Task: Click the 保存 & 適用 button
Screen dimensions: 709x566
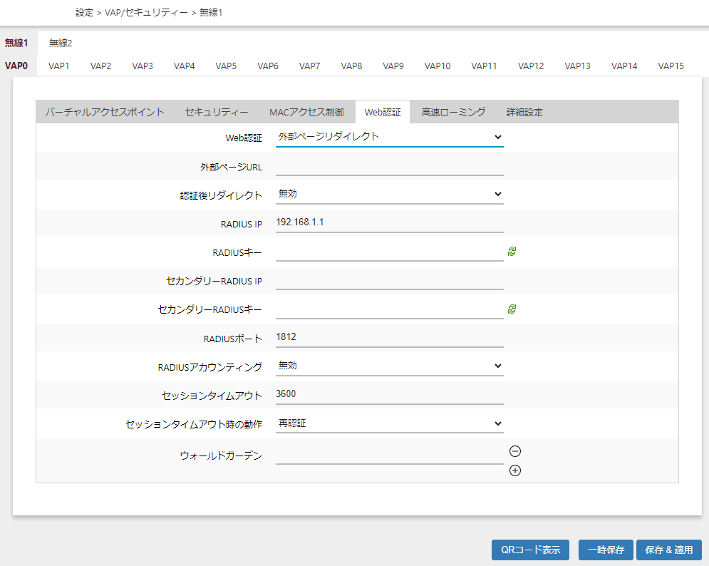Action: [x=668, y=550]
